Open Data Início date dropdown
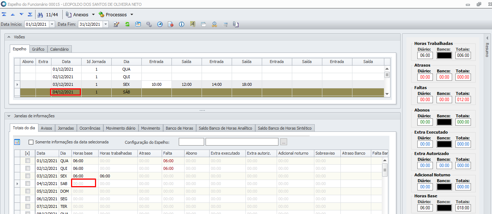The height and width of the screenshot is (214, 492). click(x=51, y=24)
